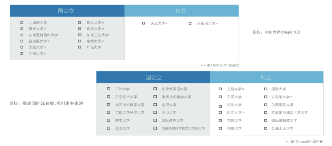332x146 pixels.
Task: Select the 上智大学* text
Action: pyautogui.click(x=236, y=89)
